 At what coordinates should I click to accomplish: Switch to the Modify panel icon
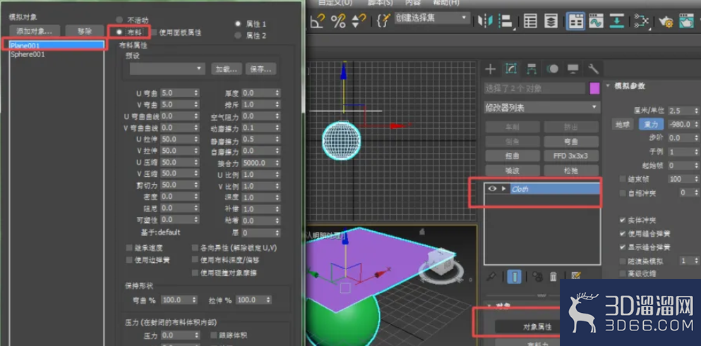tap(511, 68)
